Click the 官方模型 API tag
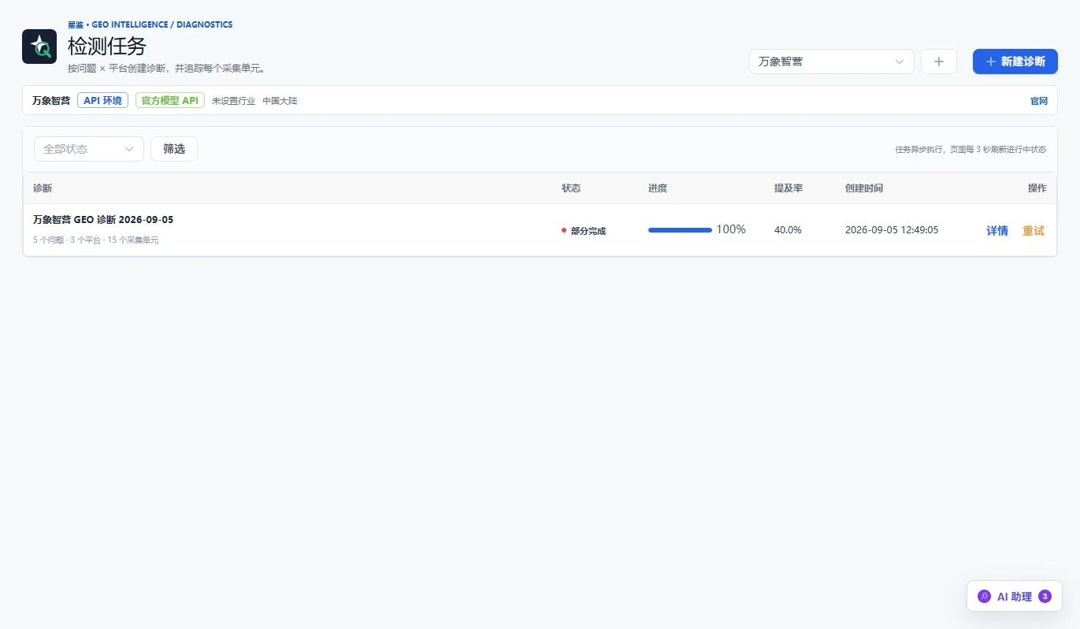 coord(170,100)
